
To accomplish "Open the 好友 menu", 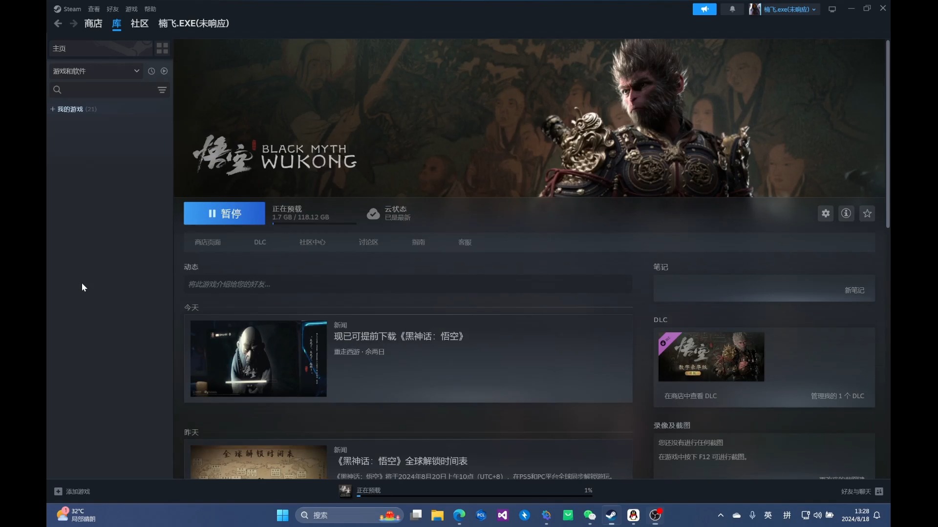I will 112,9.
